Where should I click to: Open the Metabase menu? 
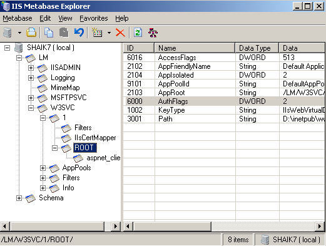(18, 18)
